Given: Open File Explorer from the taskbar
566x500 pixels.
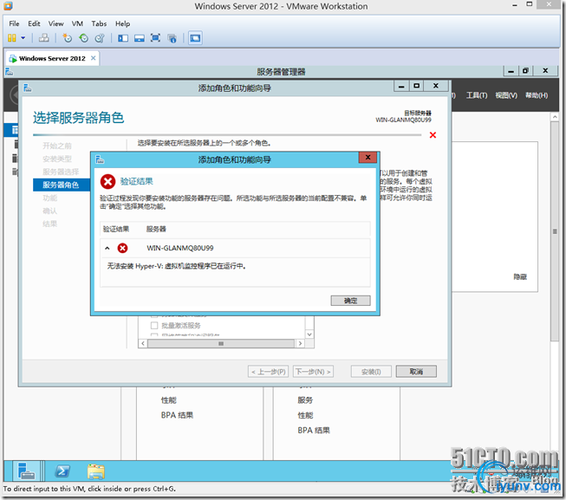Looking at the screenshot, I should (x=95, y=471).
